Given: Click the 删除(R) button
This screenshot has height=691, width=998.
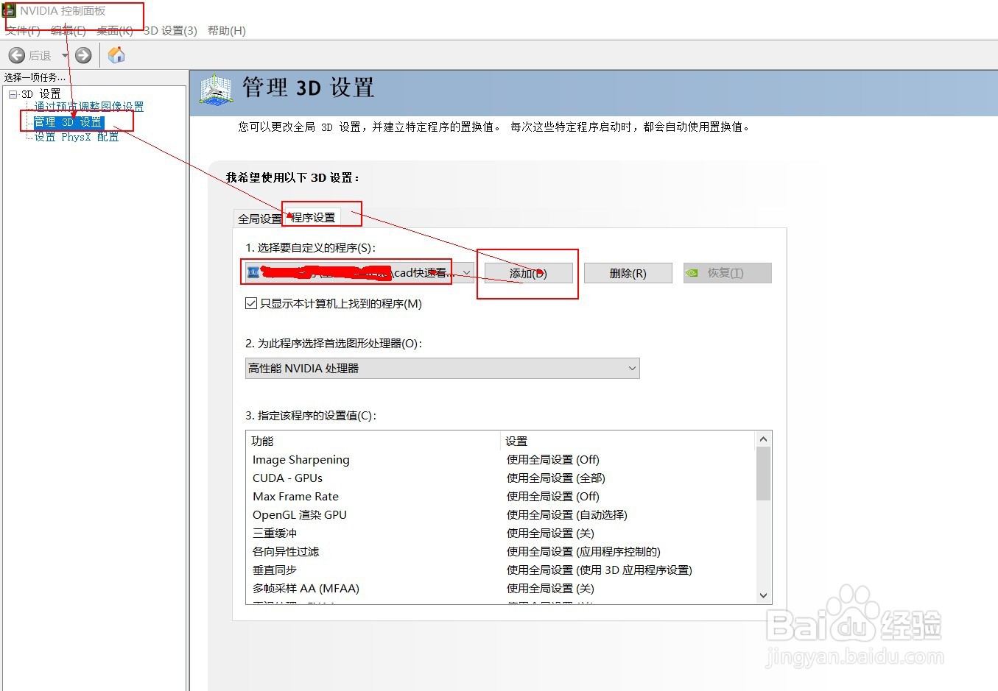Looking at the screenshot, I should [x=628, y=273].
